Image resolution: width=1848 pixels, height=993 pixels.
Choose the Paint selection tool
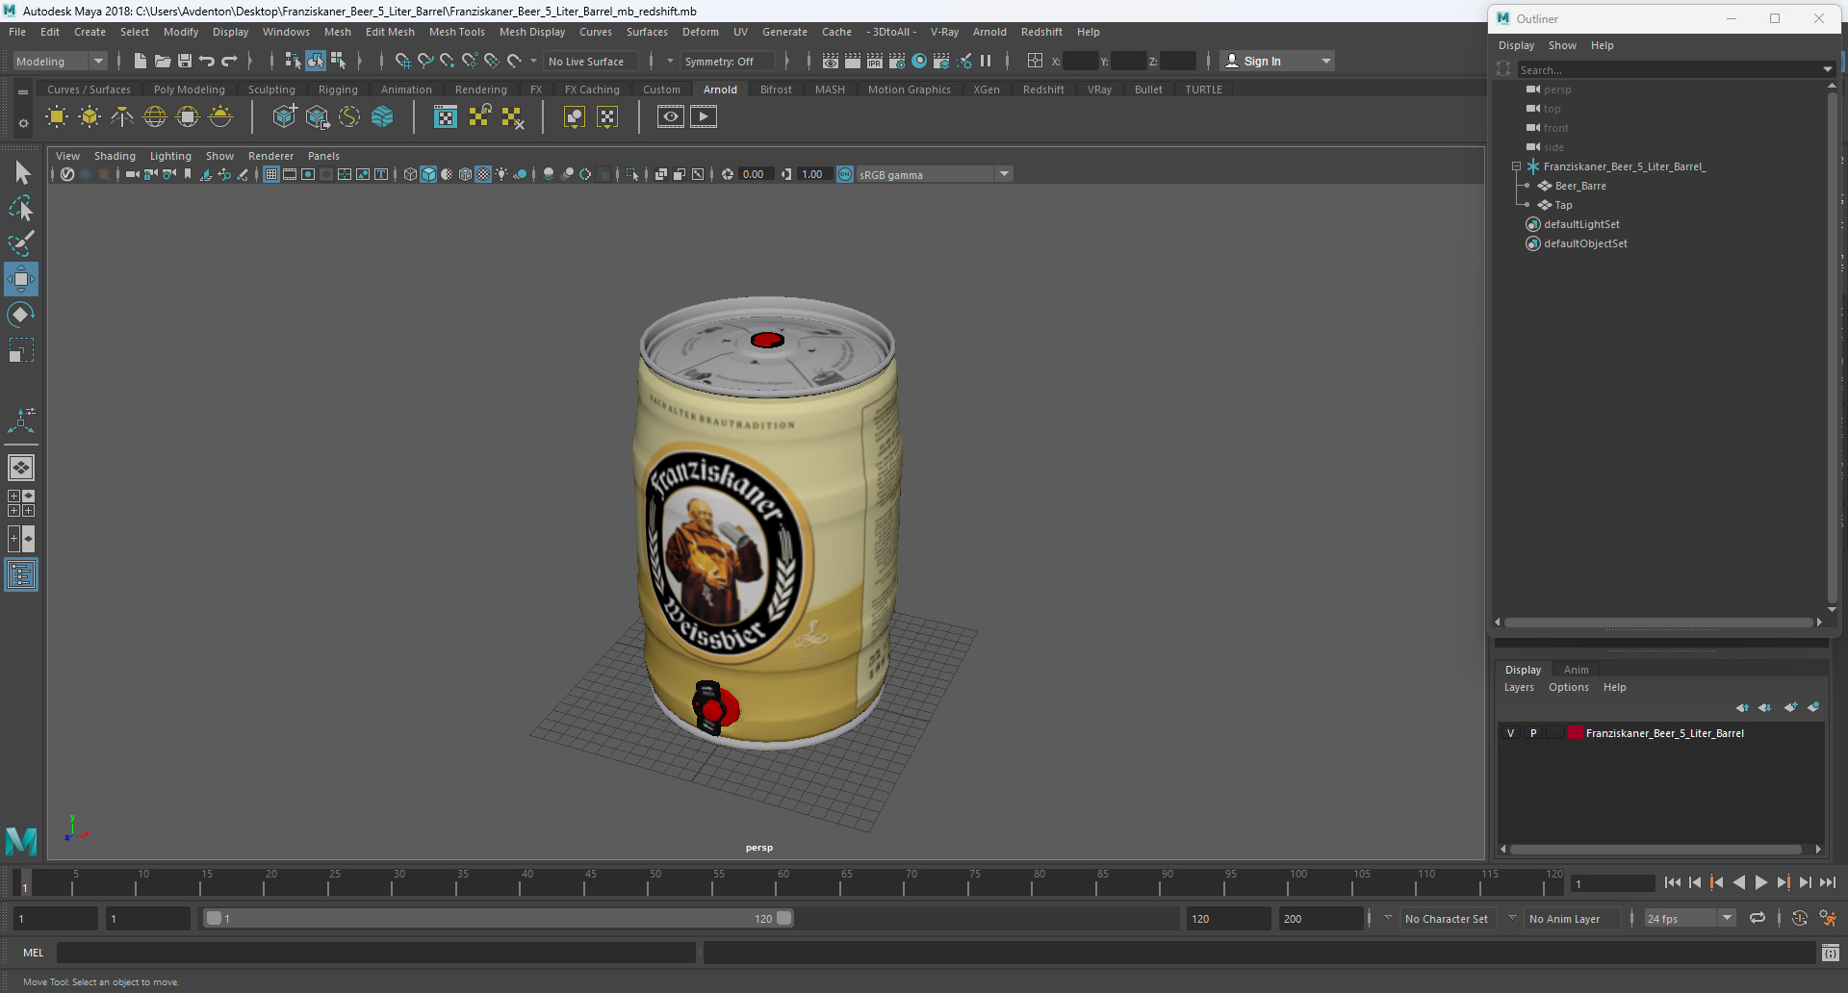(x=21, y=243)
